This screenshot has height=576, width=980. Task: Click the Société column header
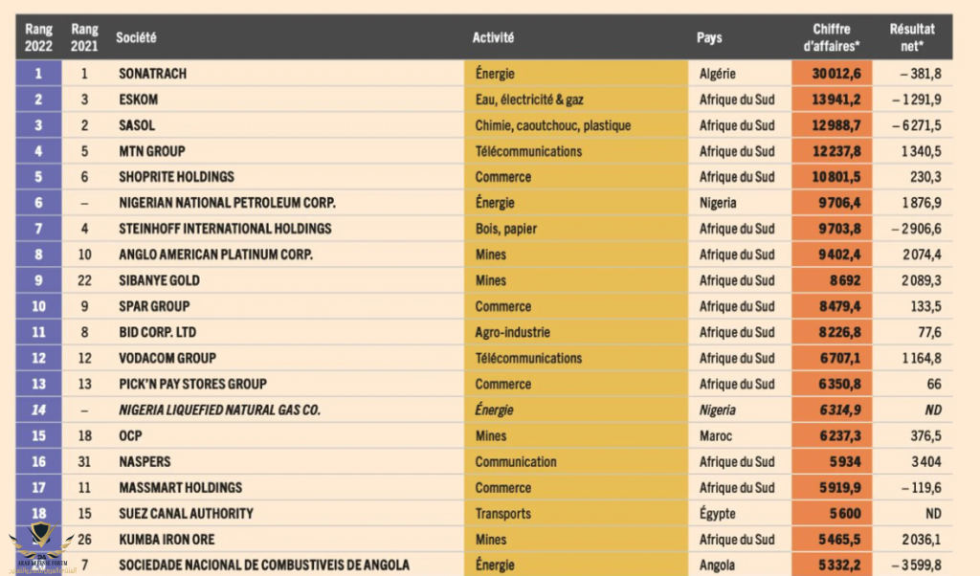[x=136, y=37]
